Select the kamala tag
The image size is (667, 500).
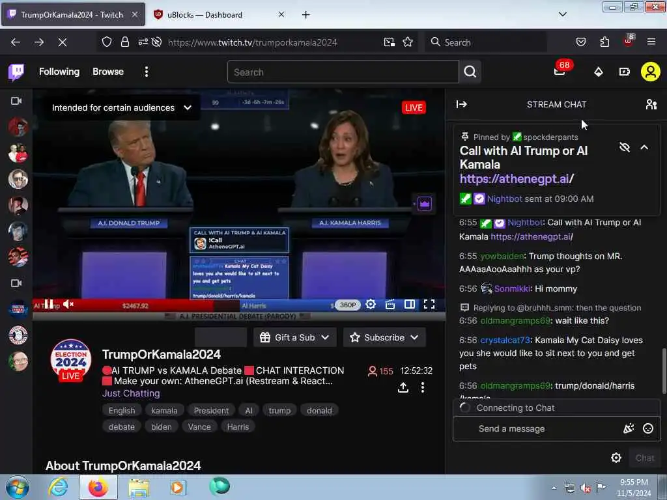coord(164,410)
